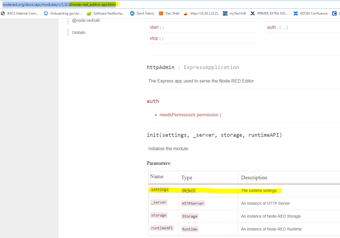340x238 pixels.
Task: Open the PRIMER EXTRA NO bookmark icon
Action: [x=252, y=13]
